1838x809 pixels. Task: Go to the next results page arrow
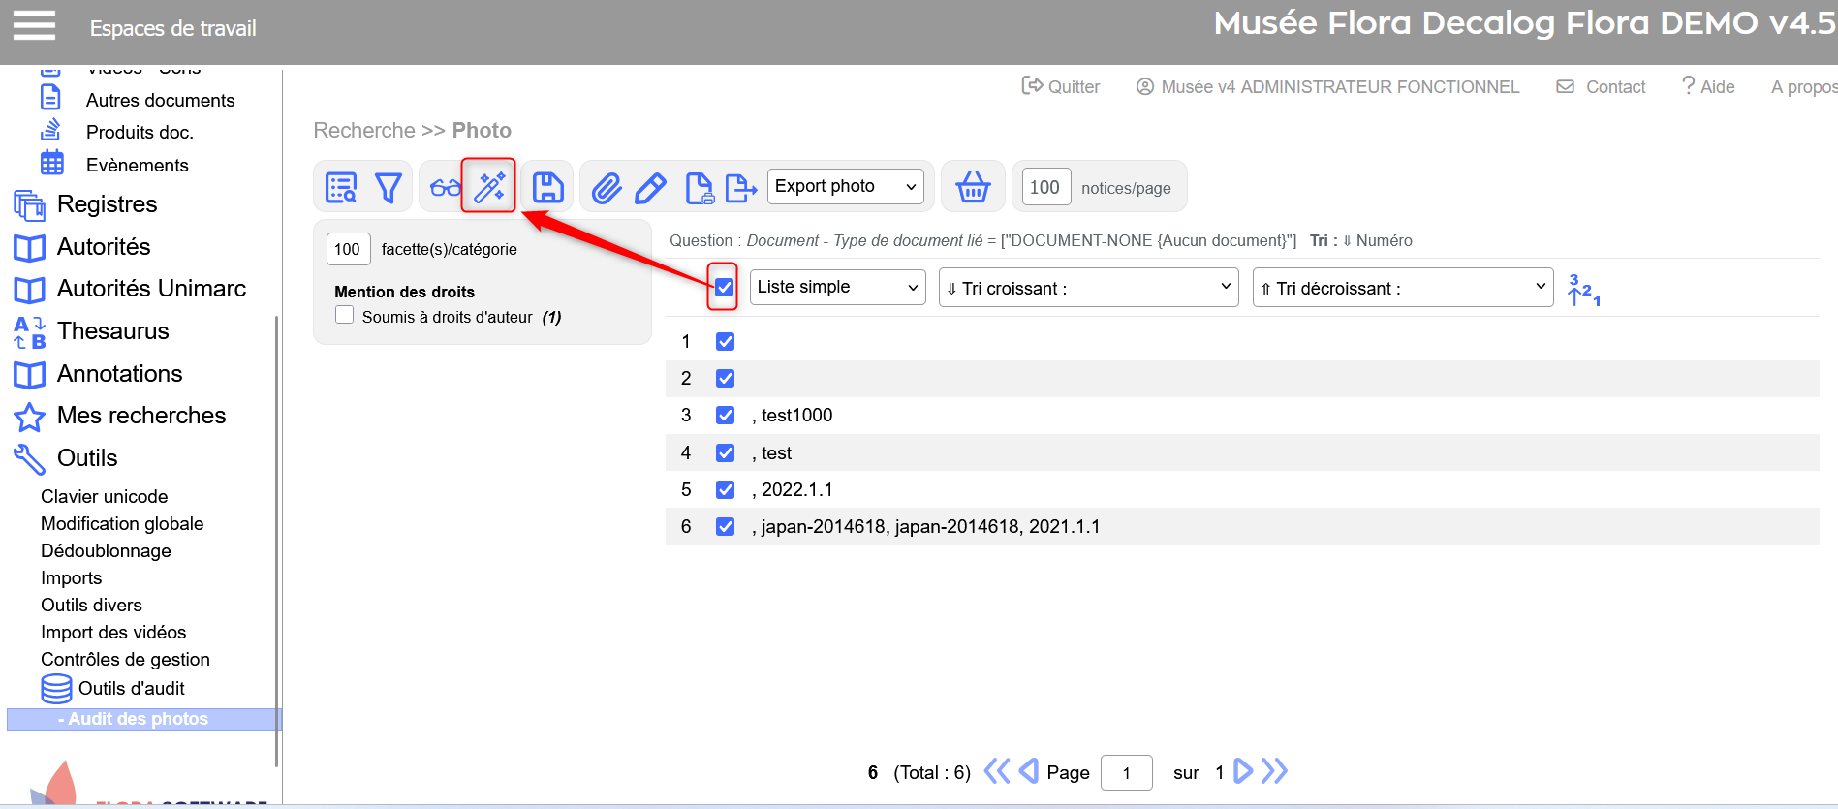[x=1243, y=771]
